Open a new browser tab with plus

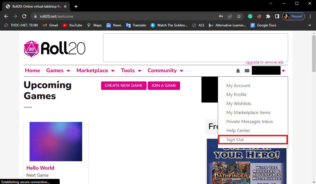pyautogui.click(x=76, y=6)
